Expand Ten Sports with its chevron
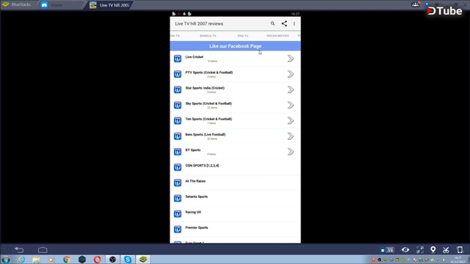This screenshot has width=470, height=264. 291,120
